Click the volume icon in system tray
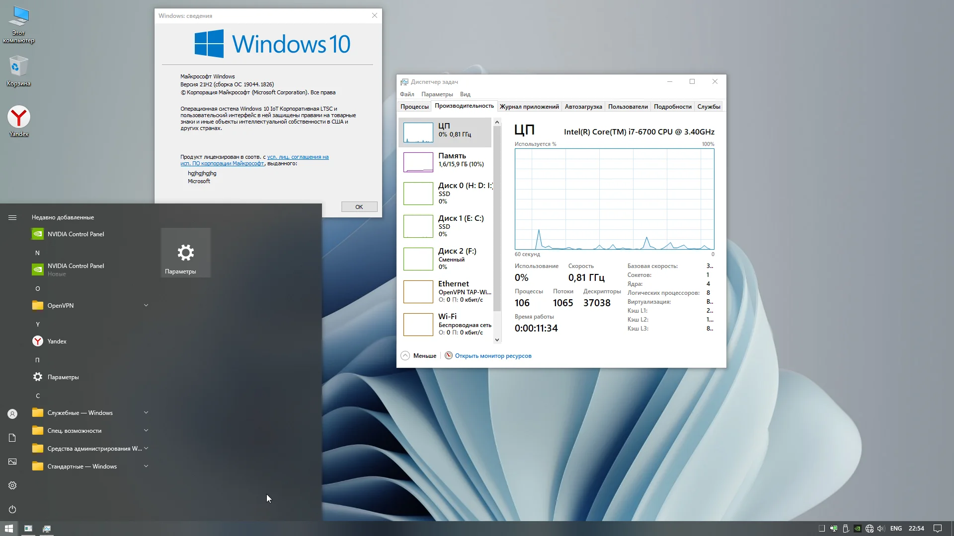 coord(881,529)
